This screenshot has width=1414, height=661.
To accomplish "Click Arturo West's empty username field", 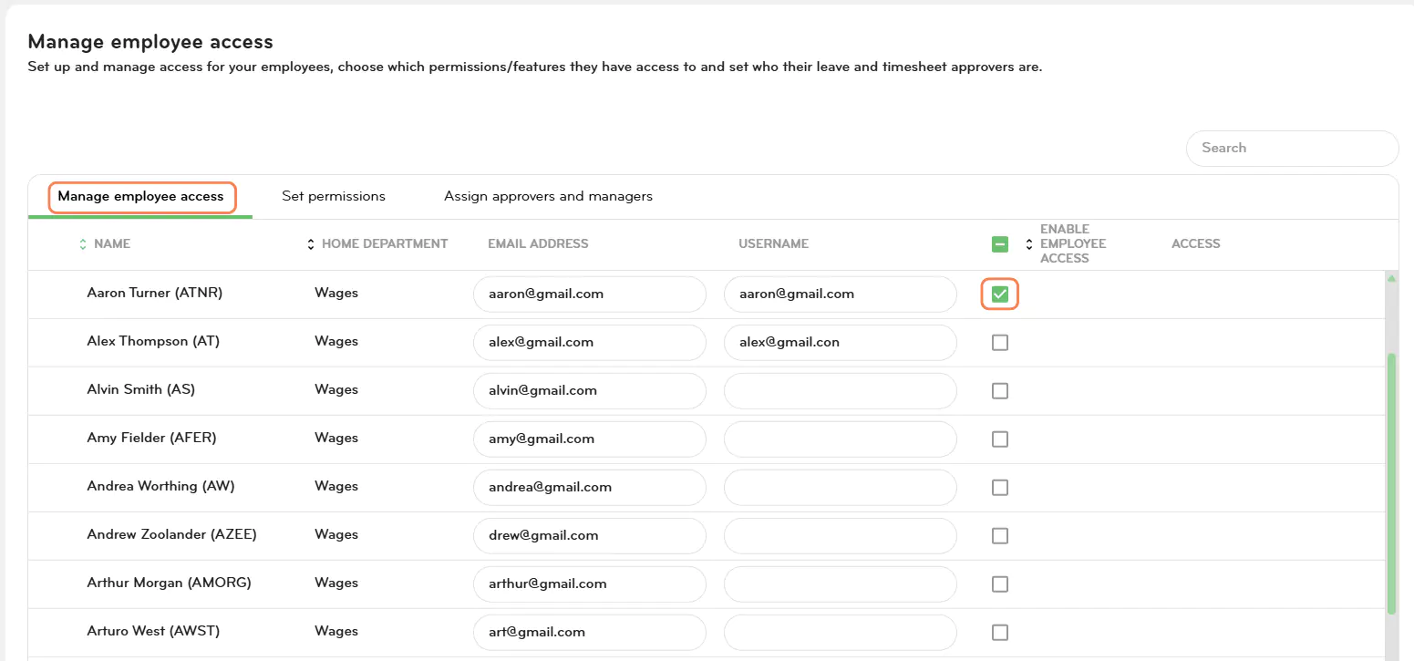I will [x=841, y=632].
